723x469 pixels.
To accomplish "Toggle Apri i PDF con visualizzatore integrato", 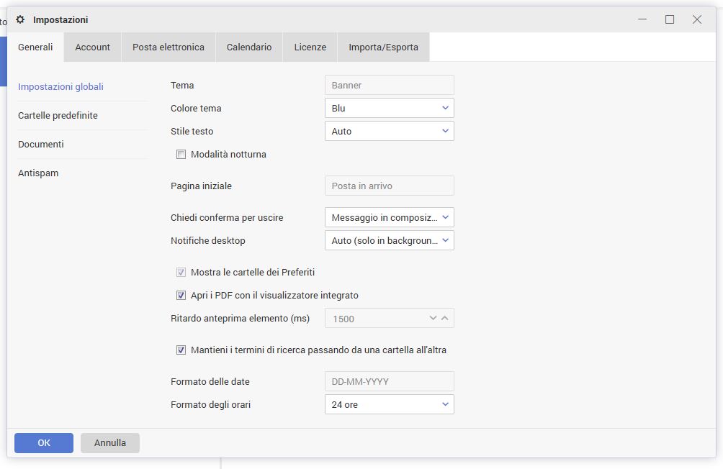I will coord(181,296).
